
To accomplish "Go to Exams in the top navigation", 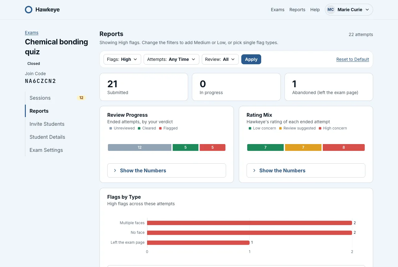I will (278, 10).
